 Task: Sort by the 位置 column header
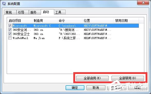pos(98,21)
